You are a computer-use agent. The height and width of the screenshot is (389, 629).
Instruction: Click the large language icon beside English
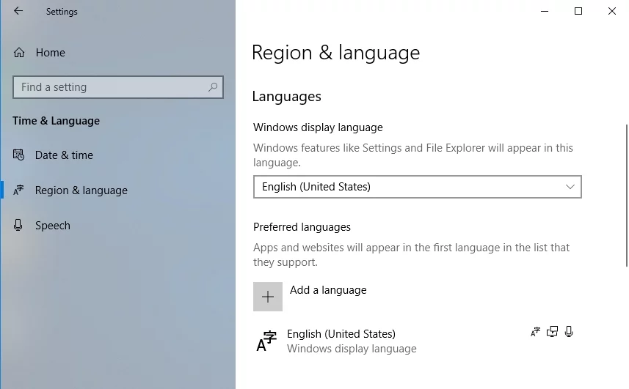pos(266,341)
